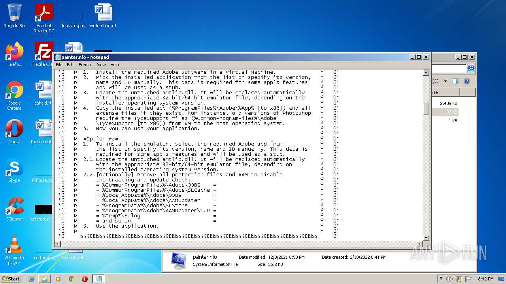This screenshot has width=506, height=284.
Task: Open the Opera desktop shortcut
Action: click(14, 132)
